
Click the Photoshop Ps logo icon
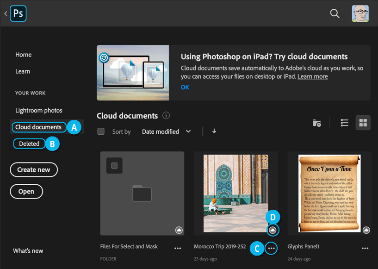tap(18, 13)
